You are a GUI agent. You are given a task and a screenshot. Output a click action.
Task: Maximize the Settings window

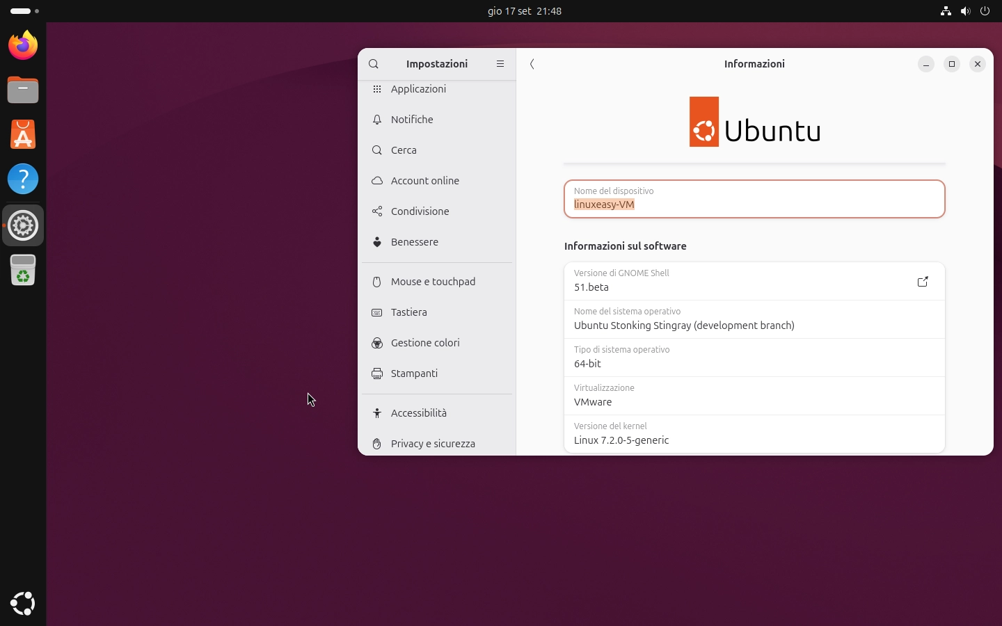tap(951, 64)
